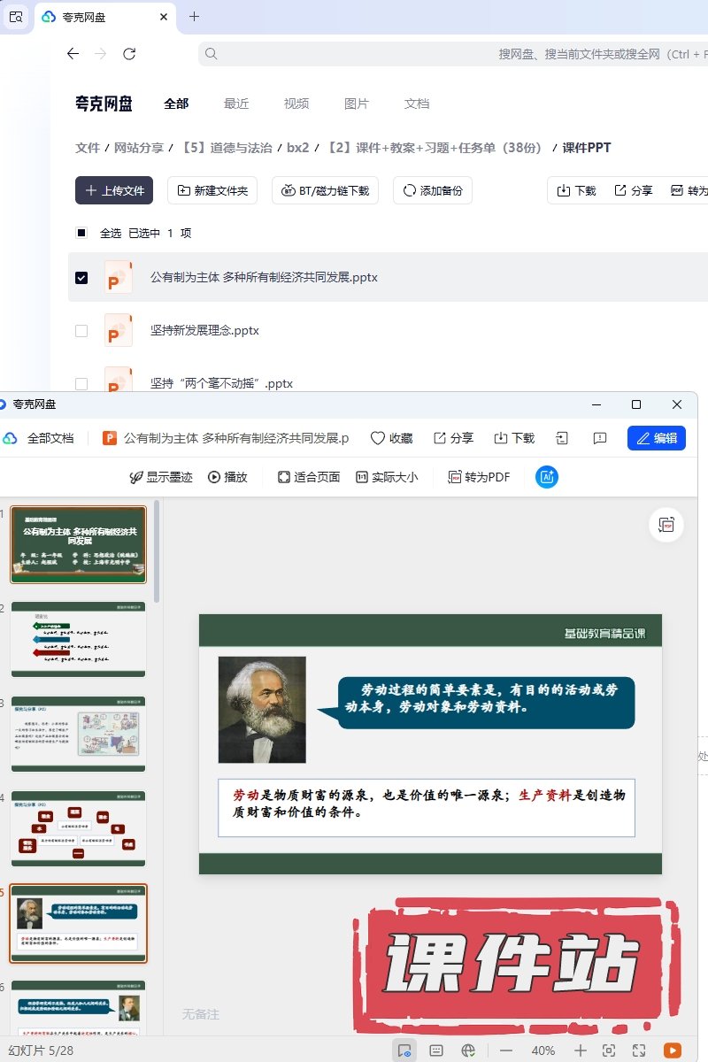Click the 上传文件 button

pyautogui.click(x=114, y=190)
